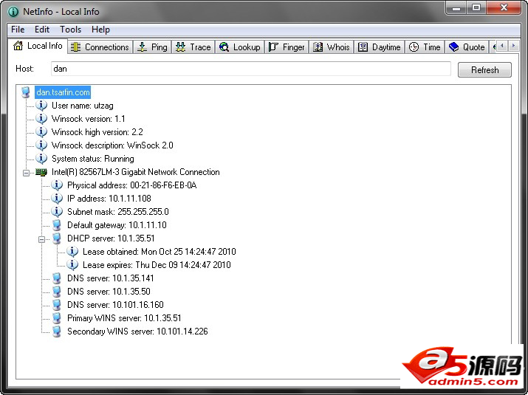Click the info icon beside Lease expires
The image size is (528, 395).
click(x=72, y=264)
